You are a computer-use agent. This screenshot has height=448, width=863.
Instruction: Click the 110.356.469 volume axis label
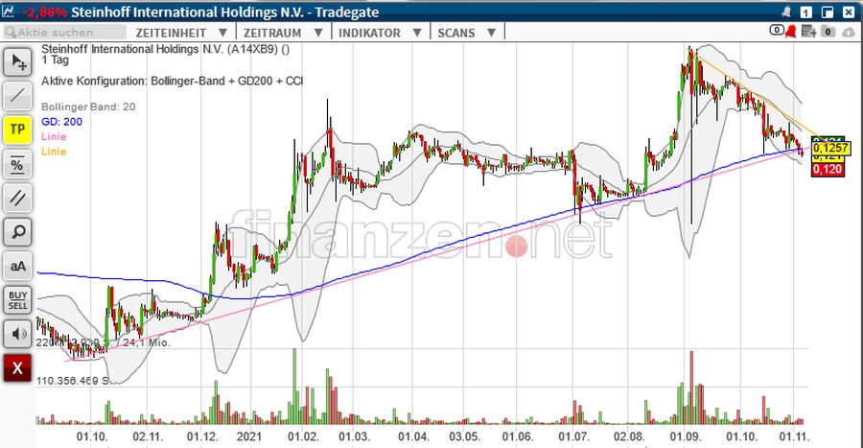(72, 380)
